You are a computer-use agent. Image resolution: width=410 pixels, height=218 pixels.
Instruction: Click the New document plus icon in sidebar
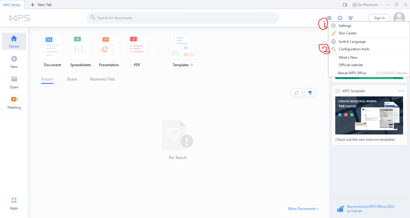(x=14, y=59)
